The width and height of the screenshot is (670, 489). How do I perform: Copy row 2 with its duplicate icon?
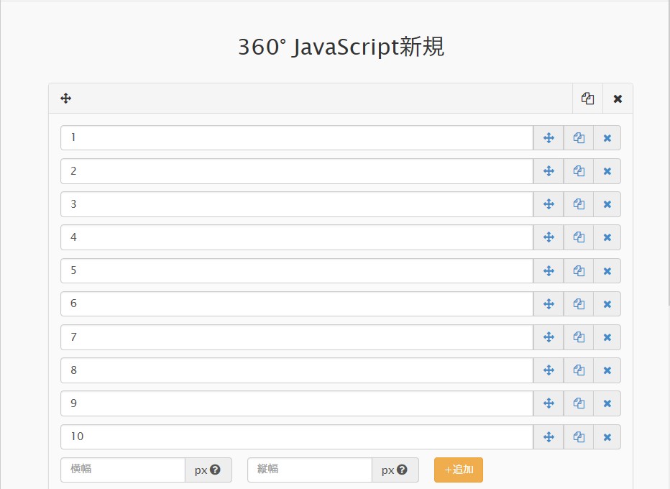(579, 171)
